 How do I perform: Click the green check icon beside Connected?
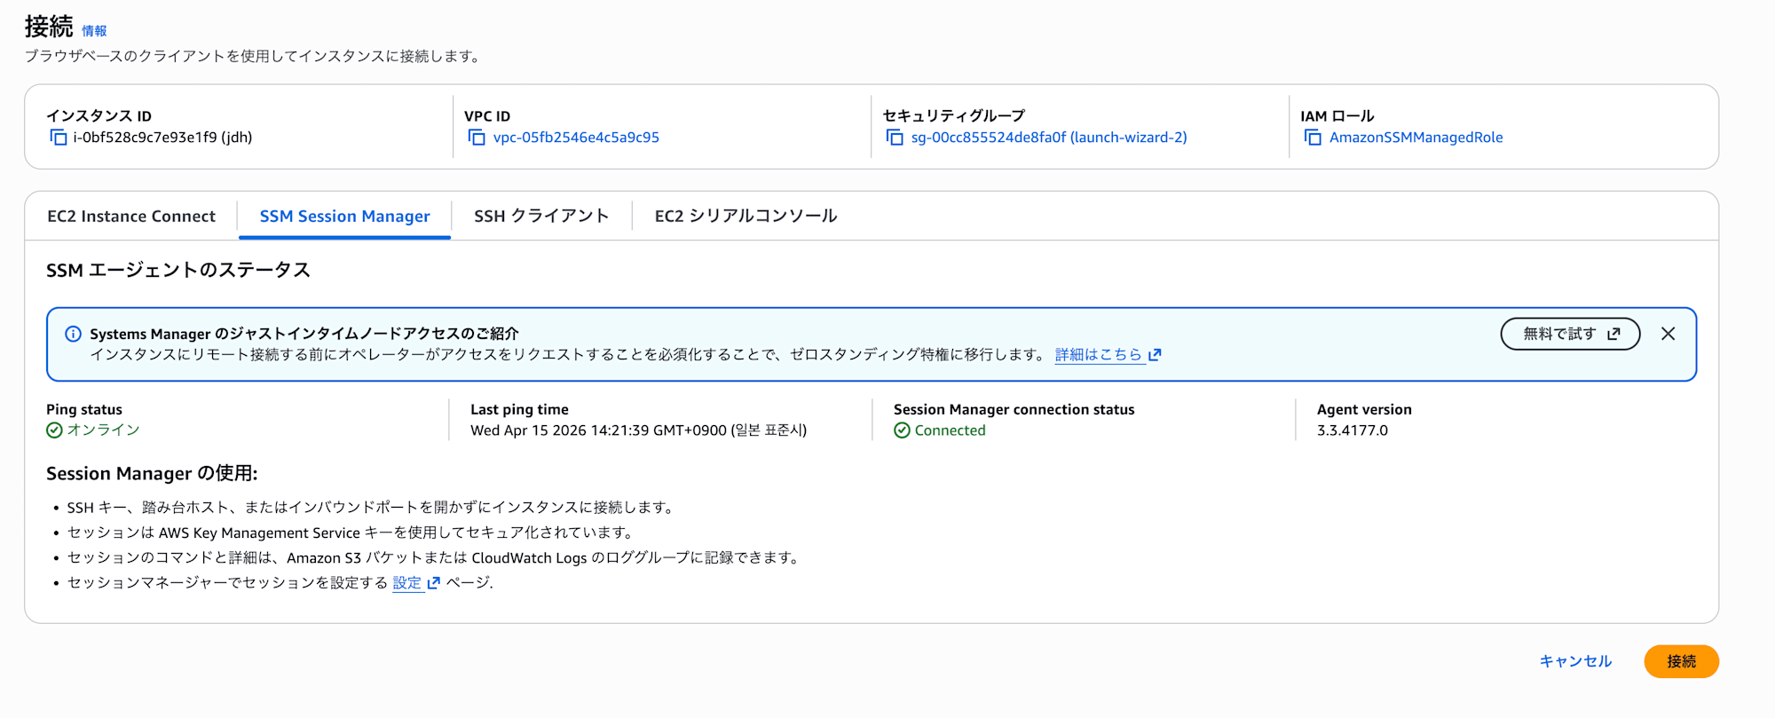click(902, 430)
